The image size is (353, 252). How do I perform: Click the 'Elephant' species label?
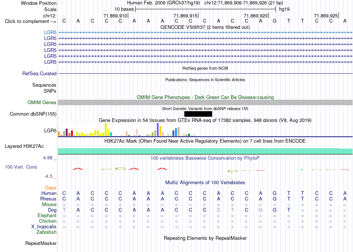pyautogui.click(x=47, y=216)
